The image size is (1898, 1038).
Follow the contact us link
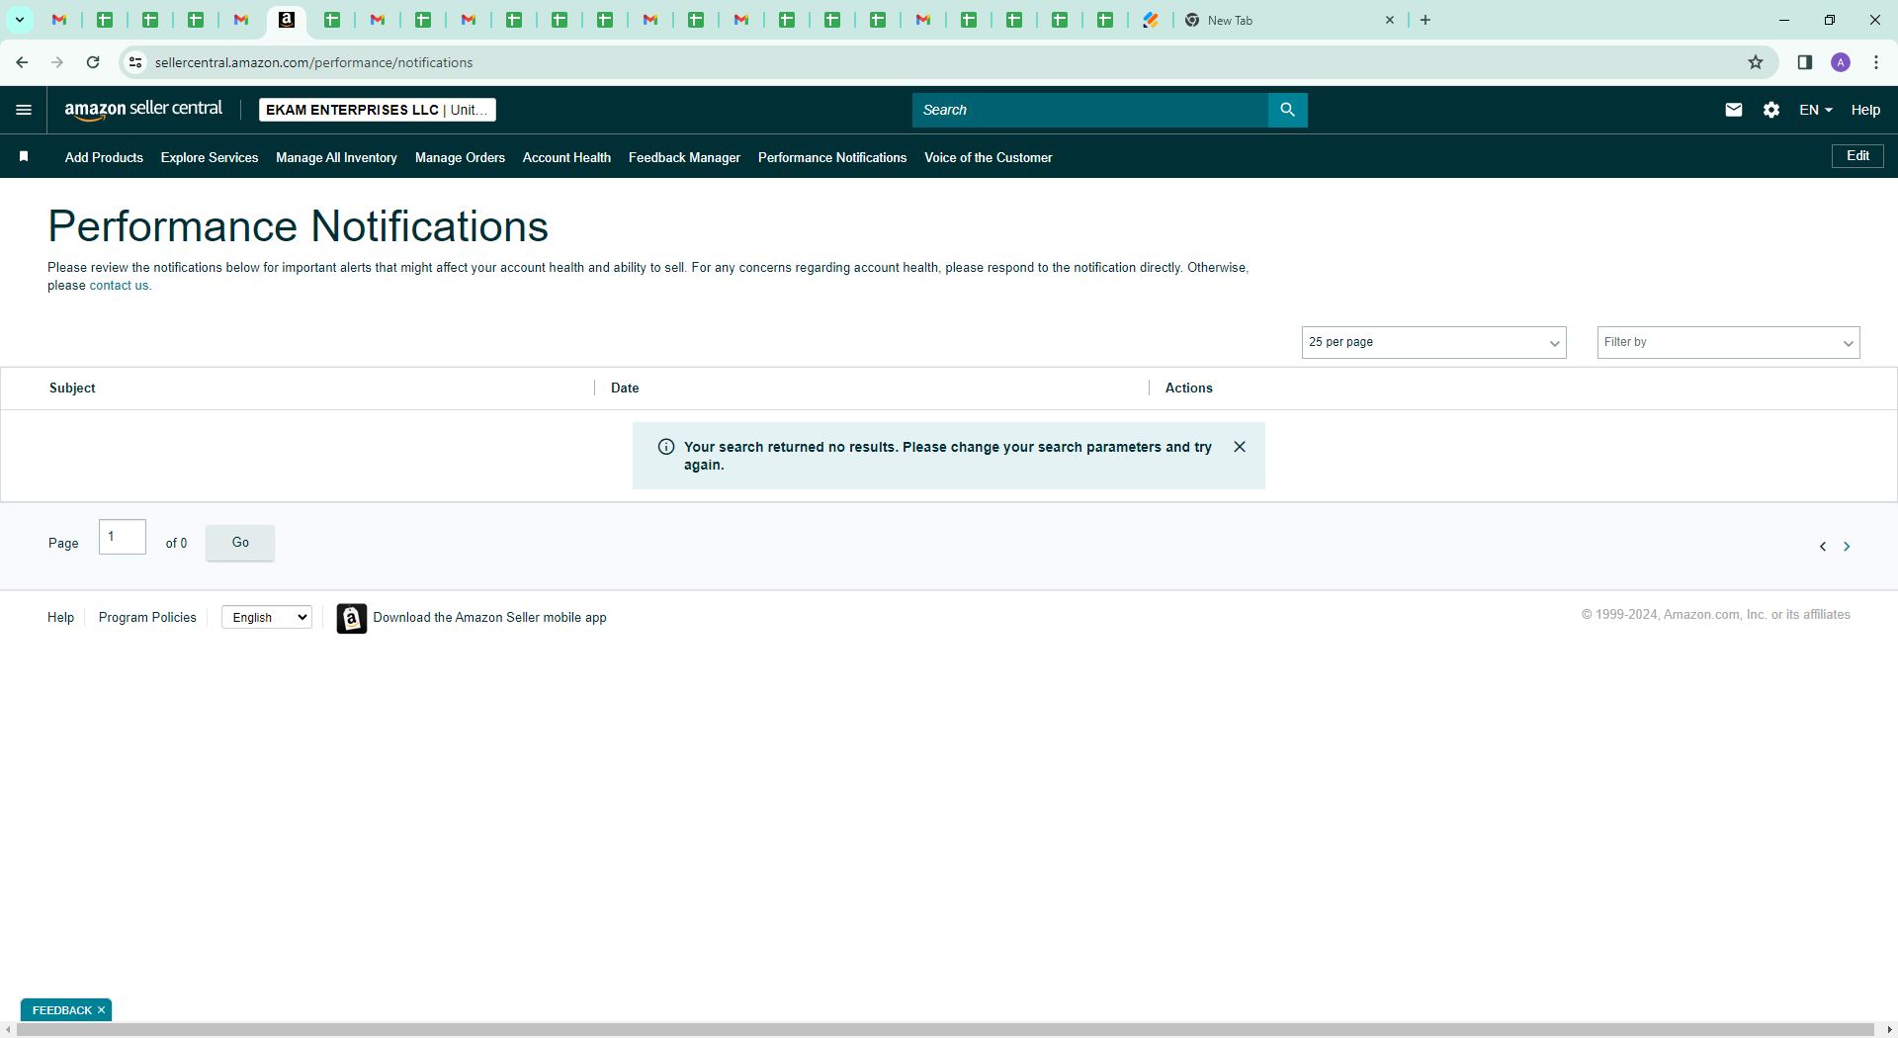click(x=119, y=286)
